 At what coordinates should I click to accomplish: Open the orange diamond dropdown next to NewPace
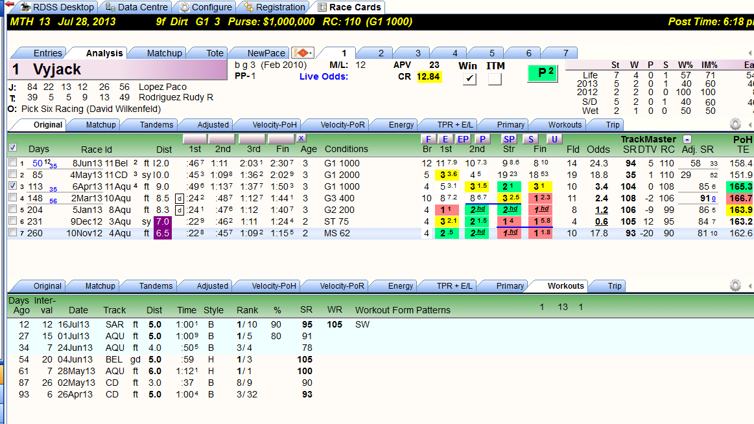click(x=303, y=53)
